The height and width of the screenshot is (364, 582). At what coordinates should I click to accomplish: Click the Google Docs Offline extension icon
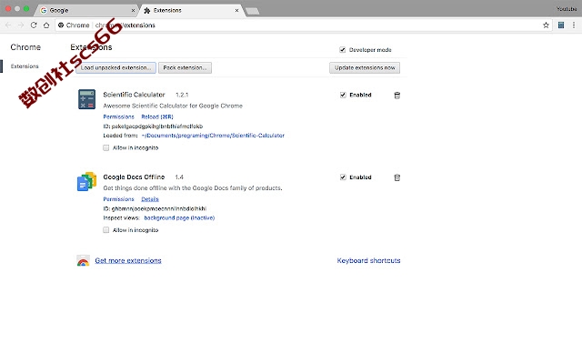coord(87,181)
